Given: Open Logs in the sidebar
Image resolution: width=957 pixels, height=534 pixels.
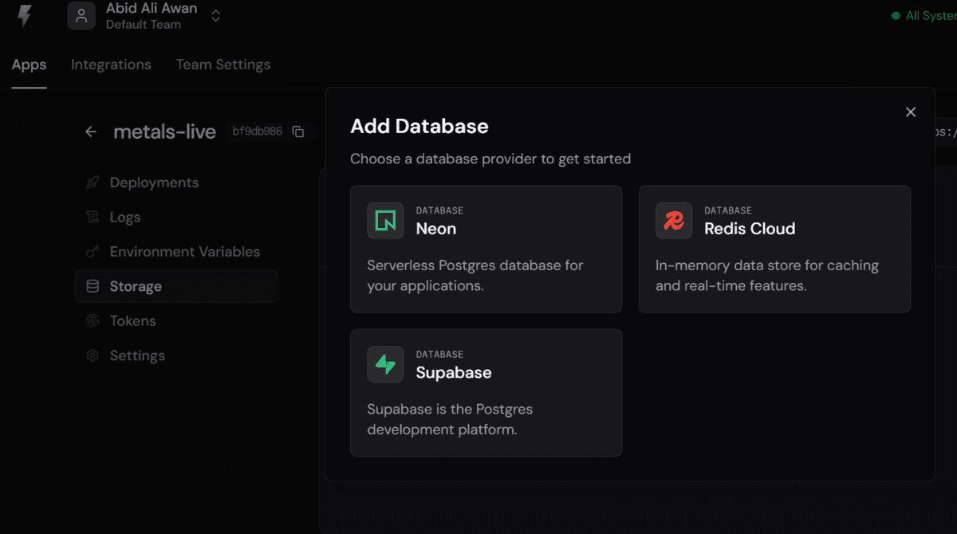Looking at the screenshot, I should [x=176, y=217].
